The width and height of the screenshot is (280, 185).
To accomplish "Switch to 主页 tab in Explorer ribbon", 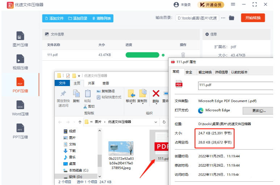I will tap(77, 83).
